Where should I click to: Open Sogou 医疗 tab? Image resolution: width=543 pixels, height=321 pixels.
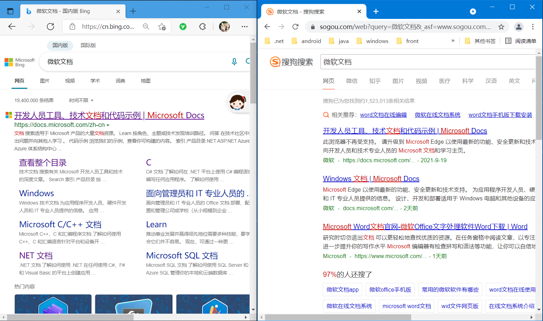(444, 81)
